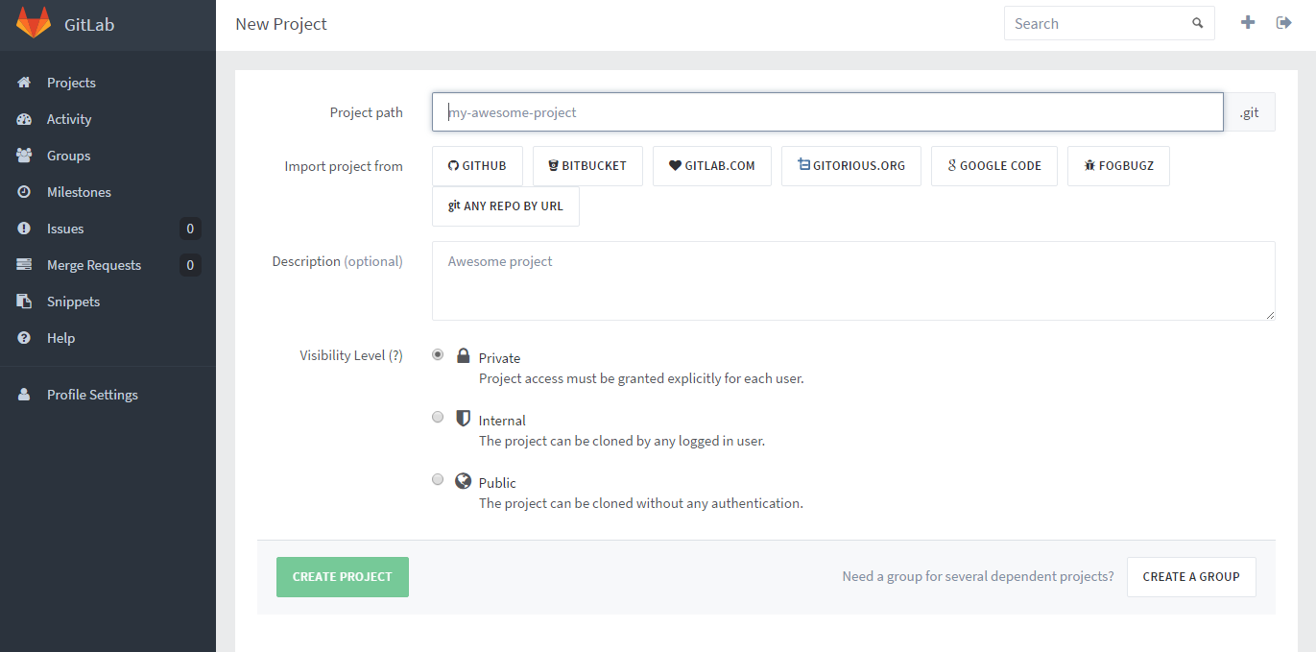This screenshot has width=1316, height=652.
Task: Open Profile Settings in the sidebar
Action: pos(108,395)
